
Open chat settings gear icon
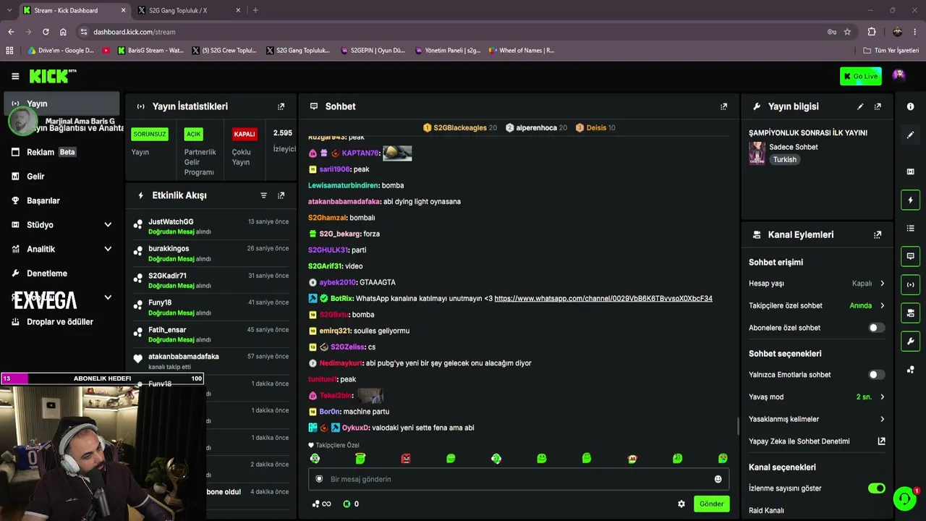click(x=681, y=504)
